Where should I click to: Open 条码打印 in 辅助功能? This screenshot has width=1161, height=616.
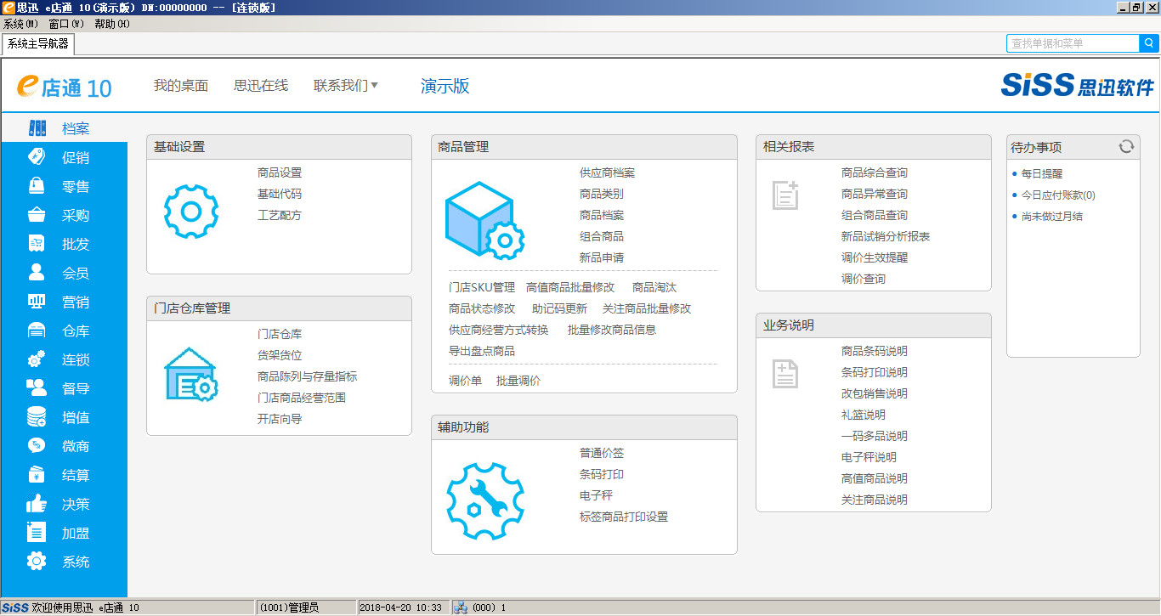point(602,474)
